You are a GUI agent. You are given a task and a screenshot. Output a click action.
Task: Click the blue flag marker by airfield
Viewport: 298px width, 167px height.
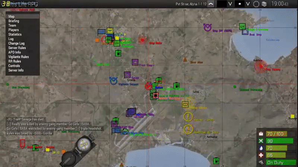116,131
